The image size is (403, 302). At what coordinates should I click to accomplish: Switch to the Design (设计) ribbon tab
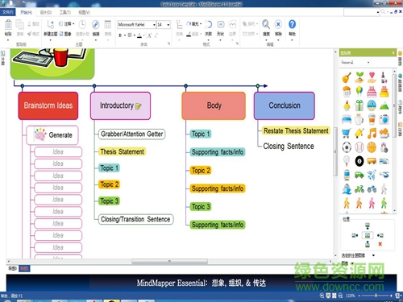(46, 12)
